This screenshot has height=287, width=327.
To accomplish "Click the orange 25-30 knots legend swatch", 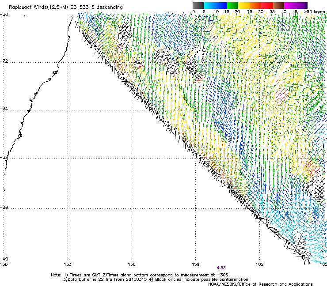I will click(255, 5).
